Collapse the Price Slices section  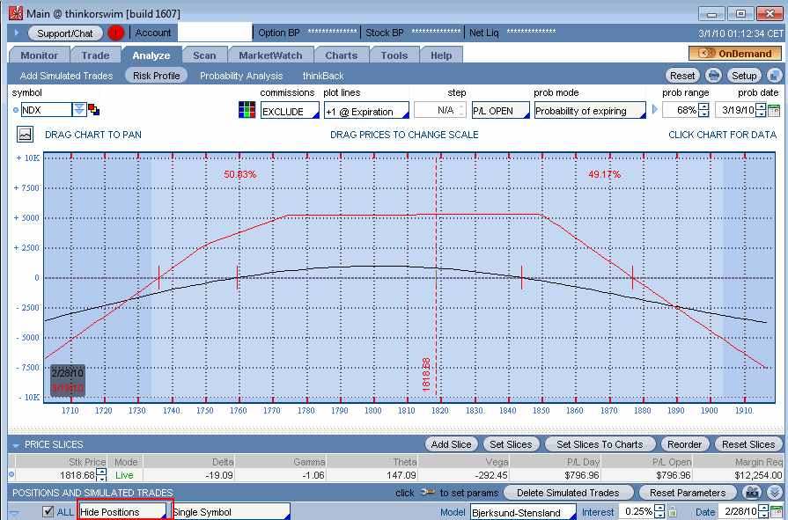(15, 445)
